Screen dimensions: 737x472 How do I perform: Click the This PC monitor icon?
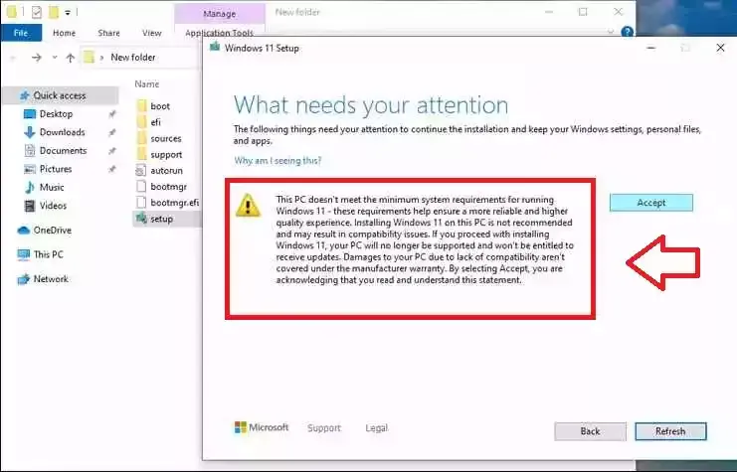tap(24, 254)
